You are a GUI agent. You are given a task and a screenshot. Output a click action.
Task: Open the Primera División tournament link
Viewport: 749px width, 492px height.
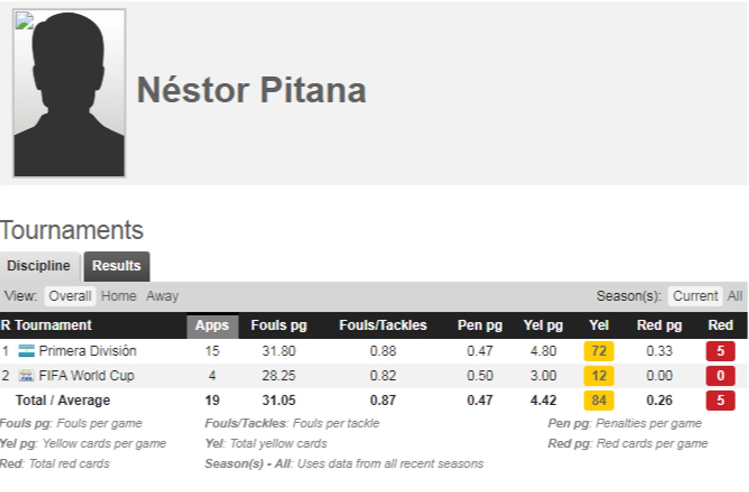(x=88, y=351)
